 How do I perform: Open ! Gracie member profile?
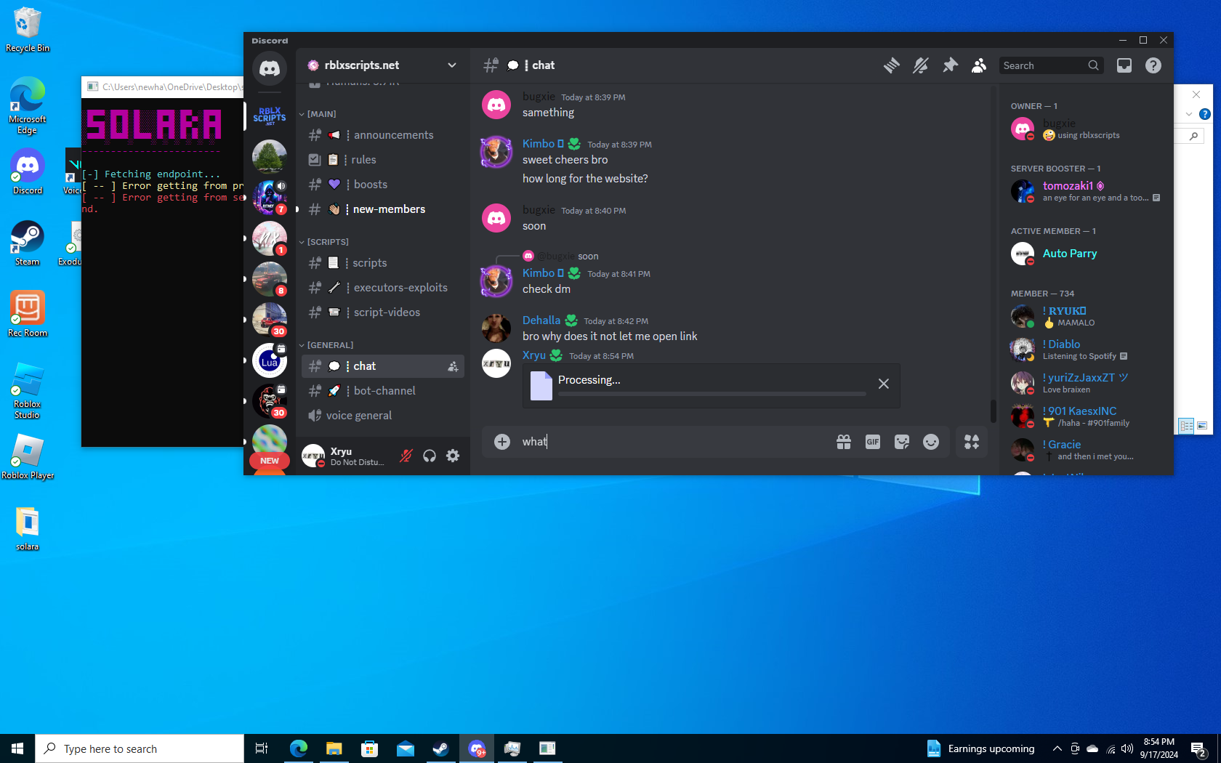pyautogui.click(x=1086, y=450)
